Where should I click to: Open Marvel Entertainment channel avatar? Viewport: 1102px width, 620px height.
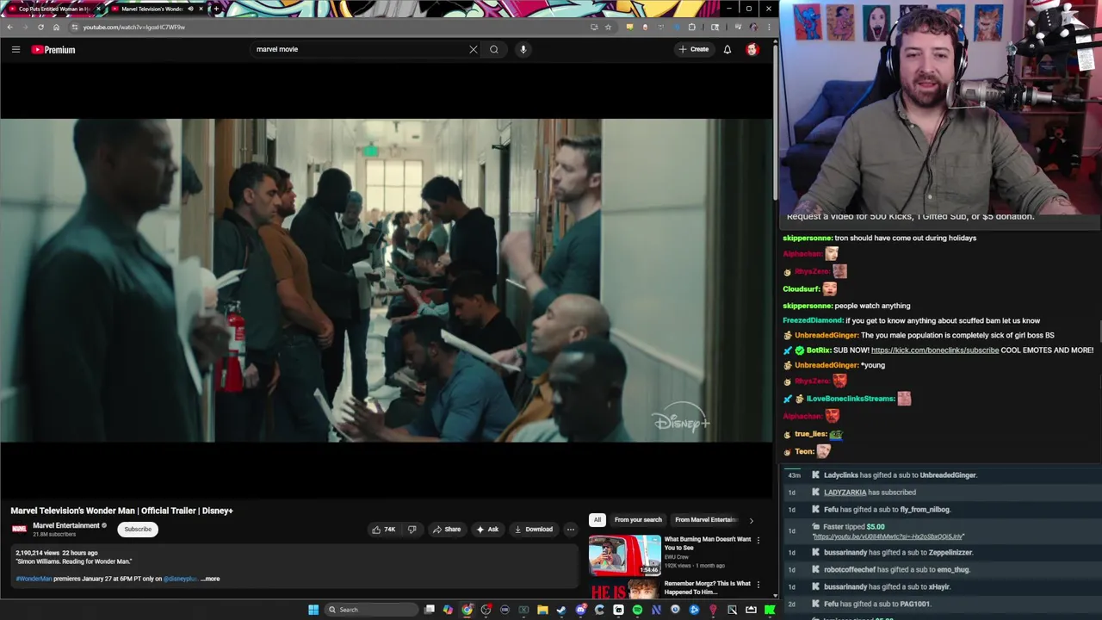tap(19, 529)
